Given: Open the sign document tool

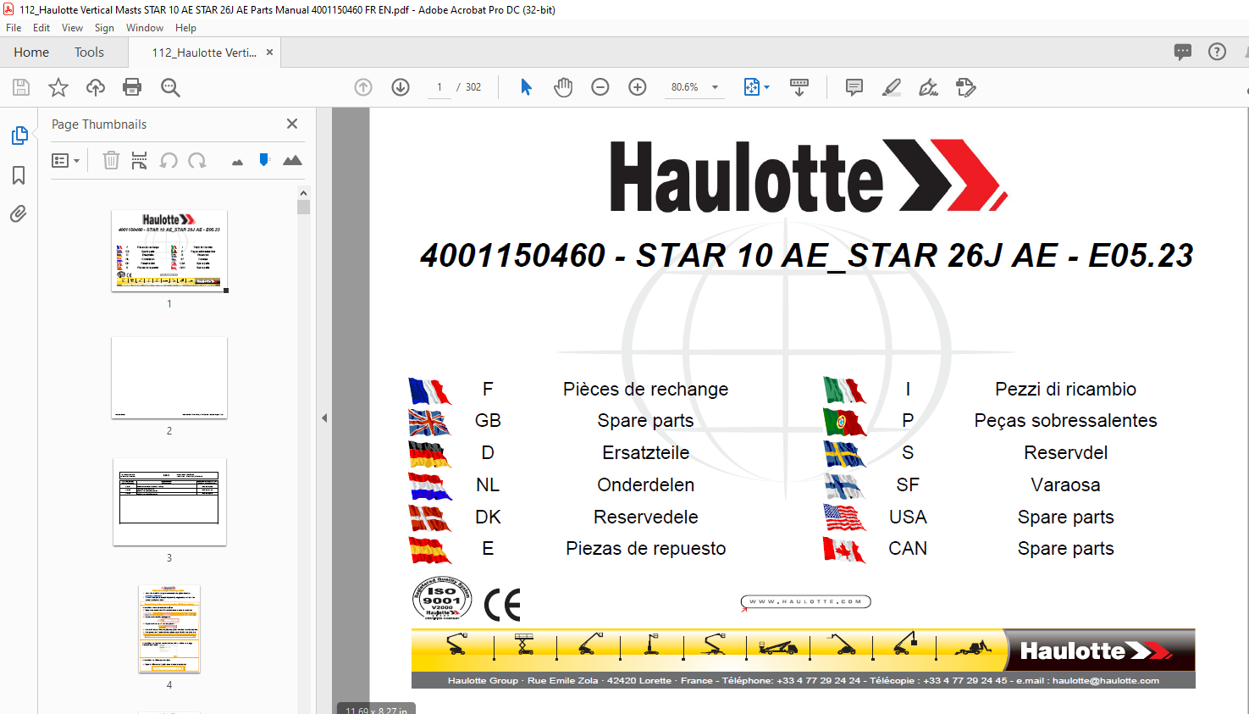Looking at the screenshot, I should click(929, 87).
